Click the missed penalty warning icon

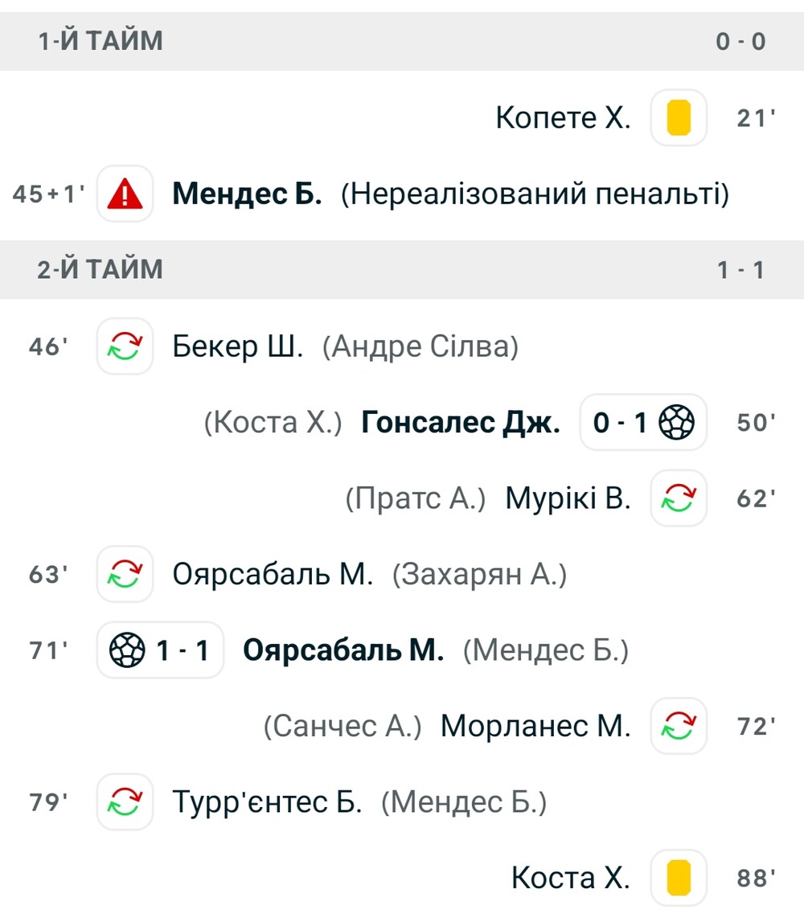pyautogui.click(x=125, y=194)
